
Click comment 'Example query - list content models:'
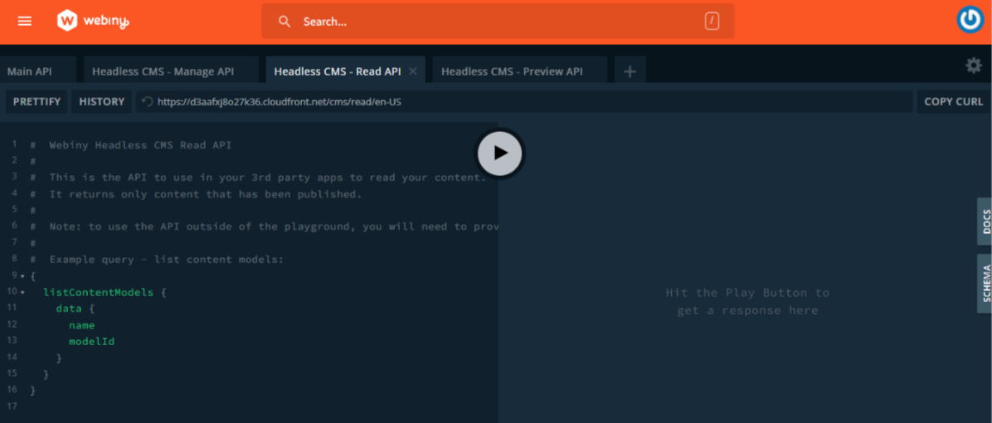click(167, 260)
